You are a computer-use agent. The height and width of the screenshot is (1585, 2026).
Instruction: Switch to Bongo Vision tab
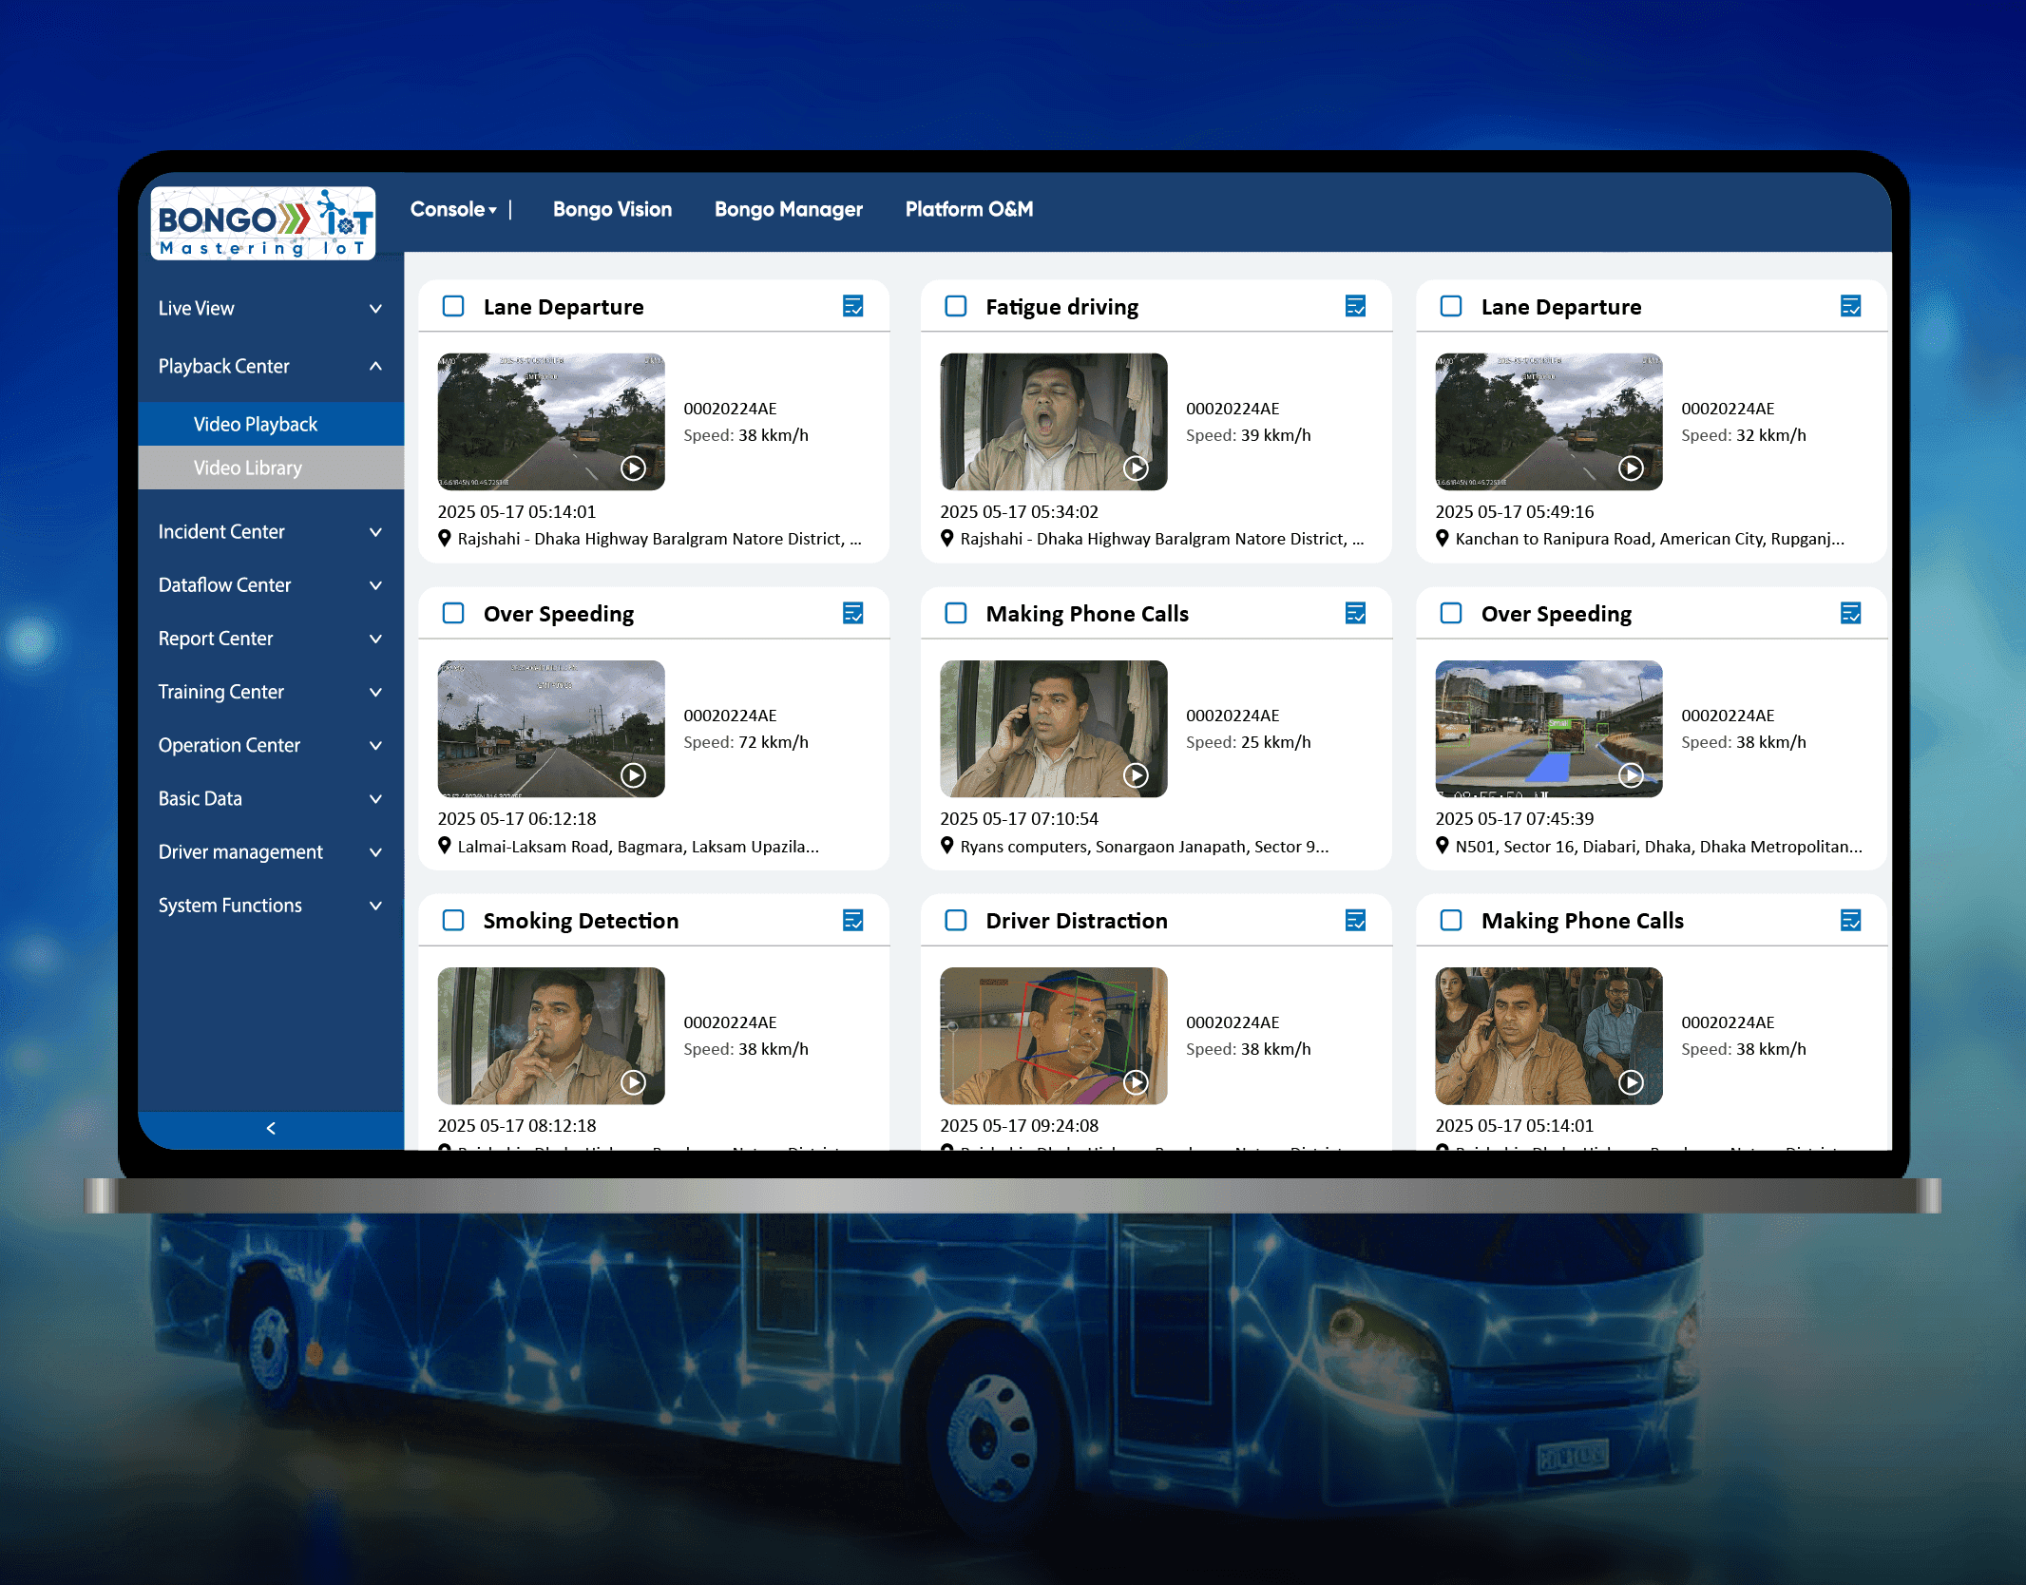pos(612,209)
